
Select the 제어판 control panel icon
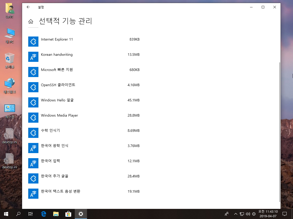tap(9, 111)
